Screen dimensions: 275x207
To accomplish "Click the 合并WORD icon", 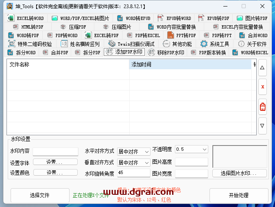I will click(x=242, y=35).
